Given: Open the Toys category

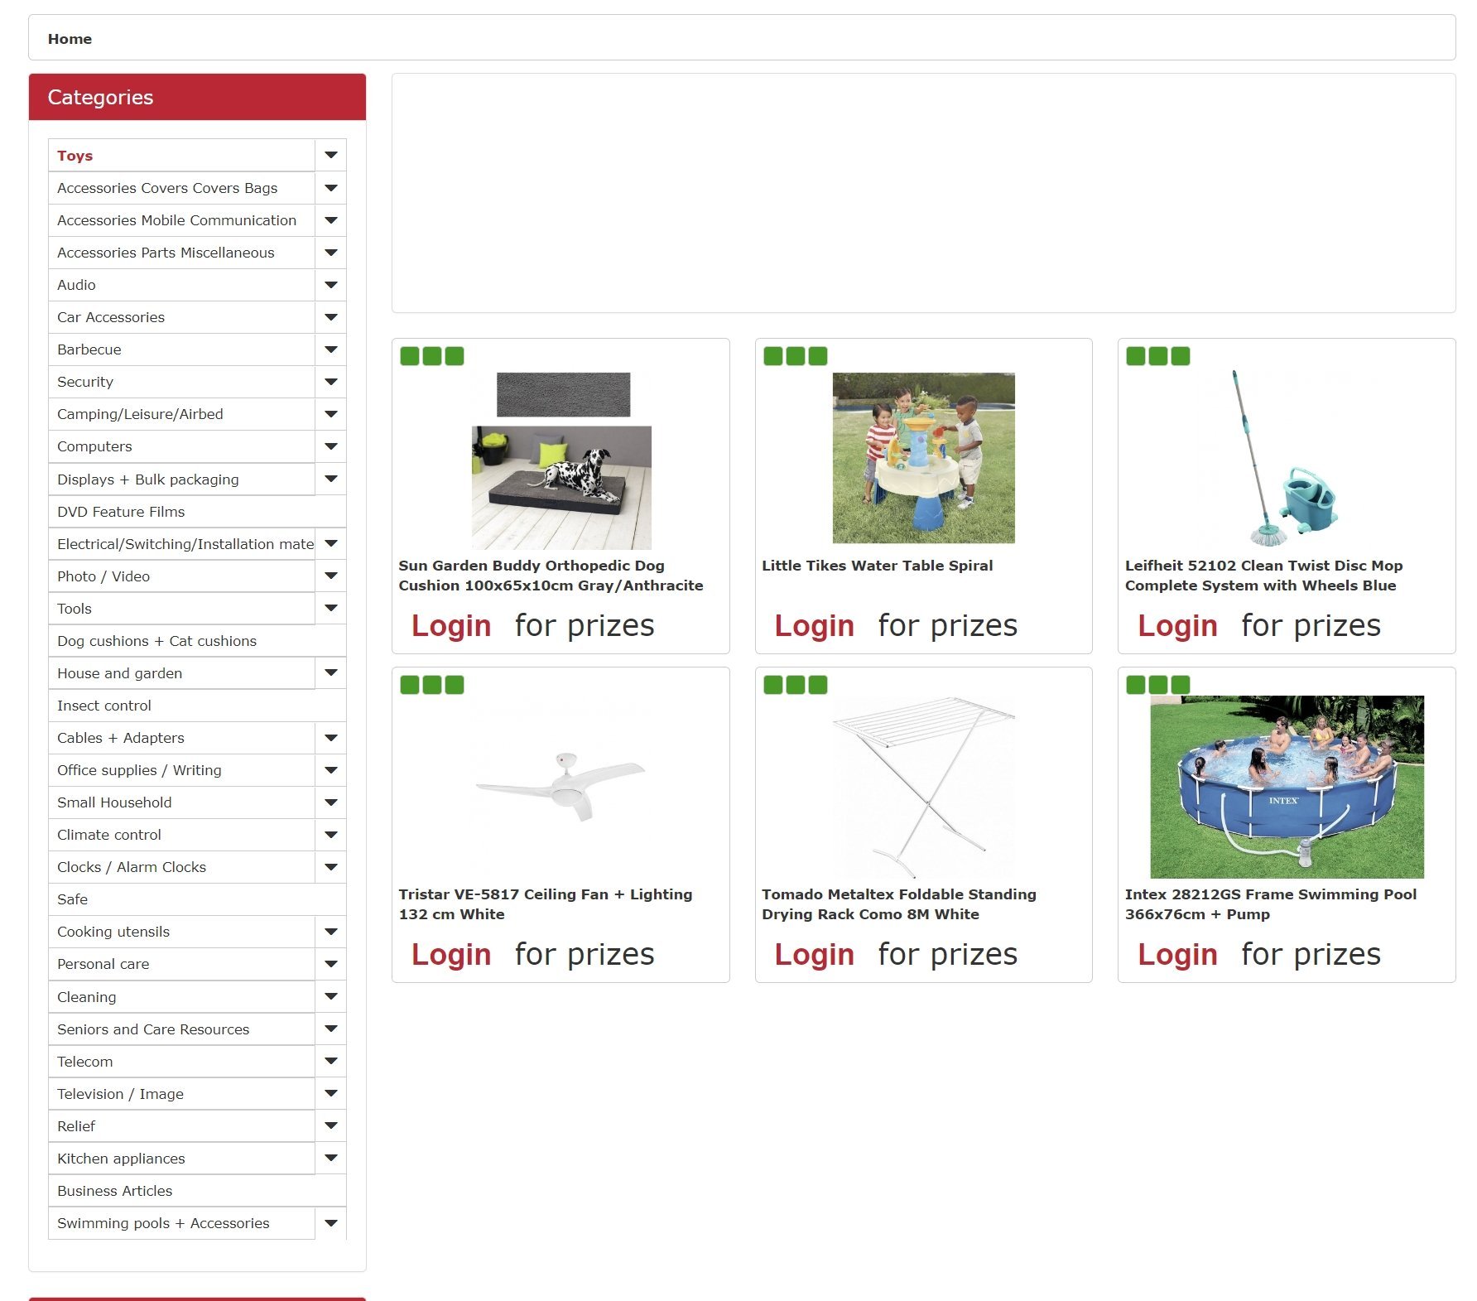Looking at the screenshot, I should pyautogui.click(x=181, y=155).
